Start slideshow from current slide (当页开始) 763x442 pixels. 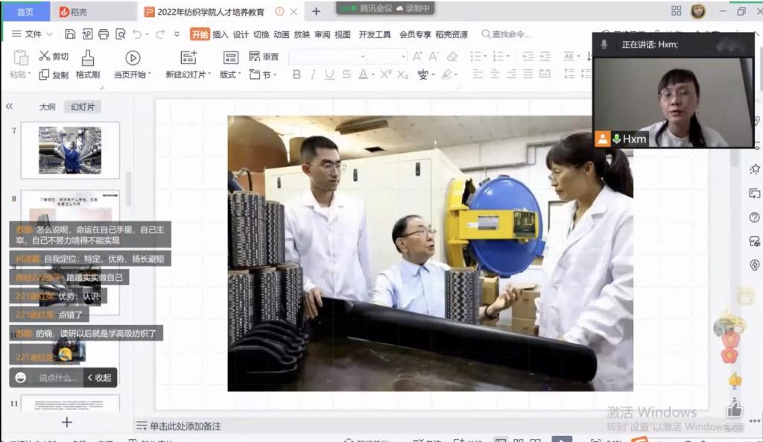(132, 64)
